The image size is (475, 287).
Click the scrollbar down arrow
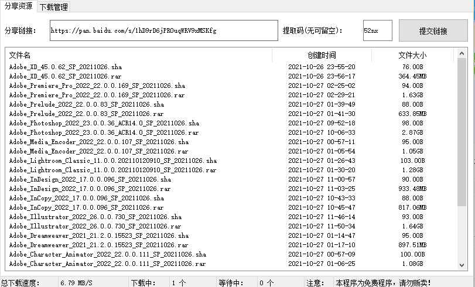[462, 265]
